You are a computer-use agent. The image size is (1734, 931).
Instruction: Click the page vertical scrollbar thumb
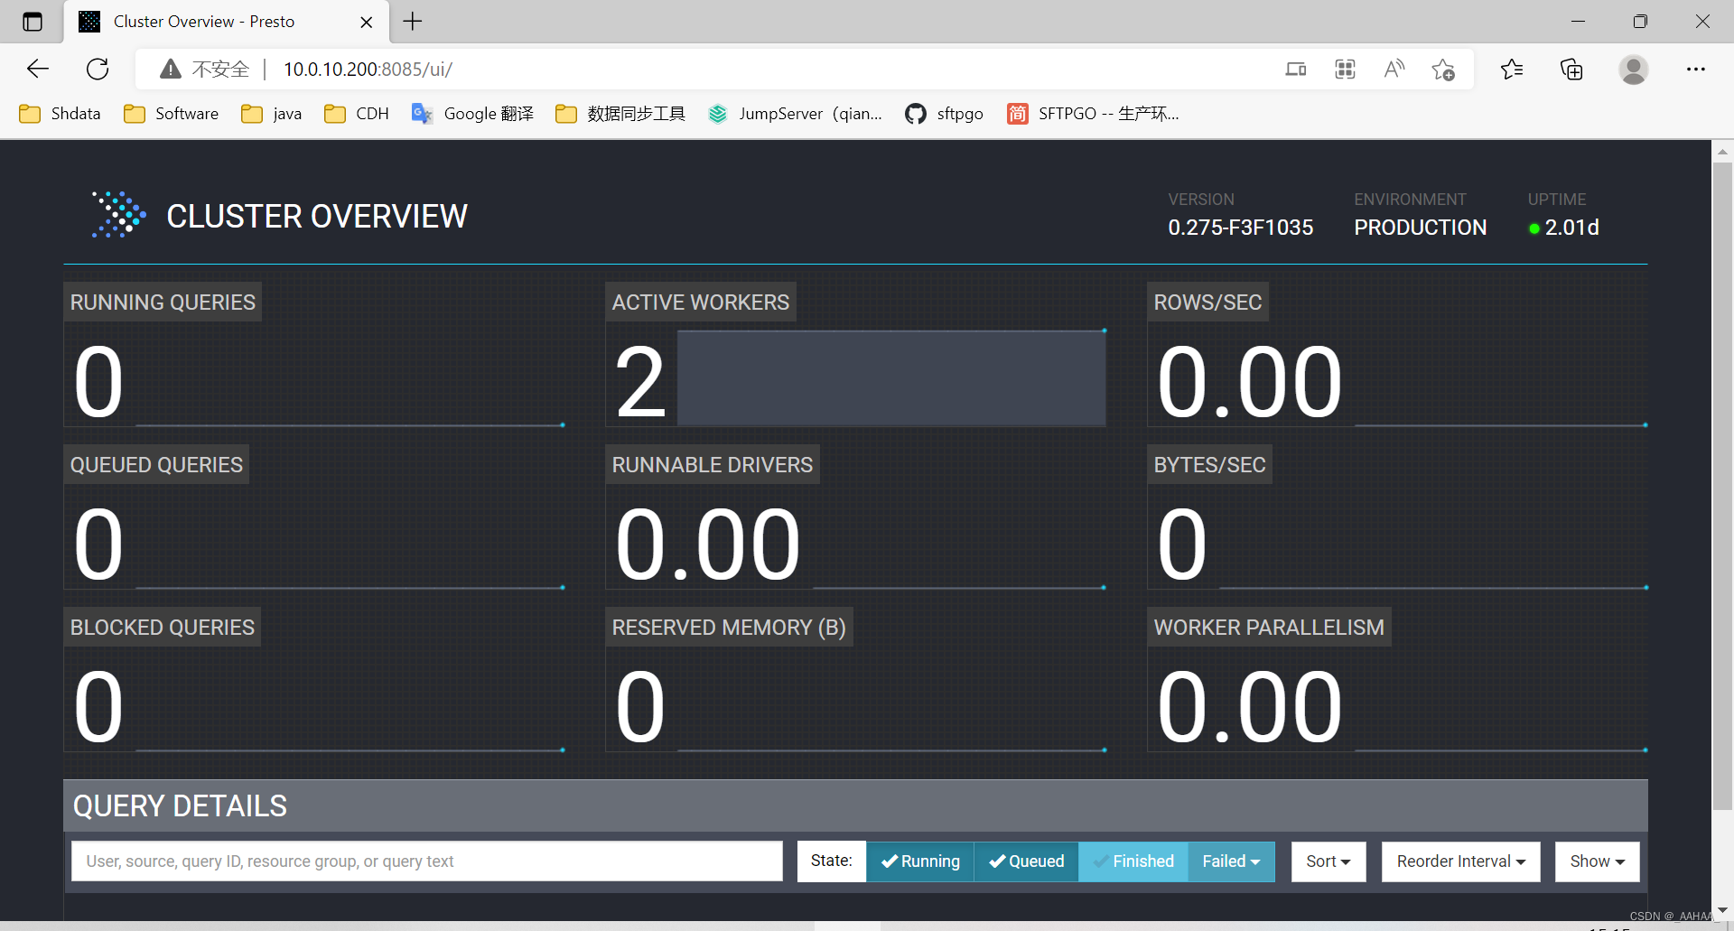1722,488
